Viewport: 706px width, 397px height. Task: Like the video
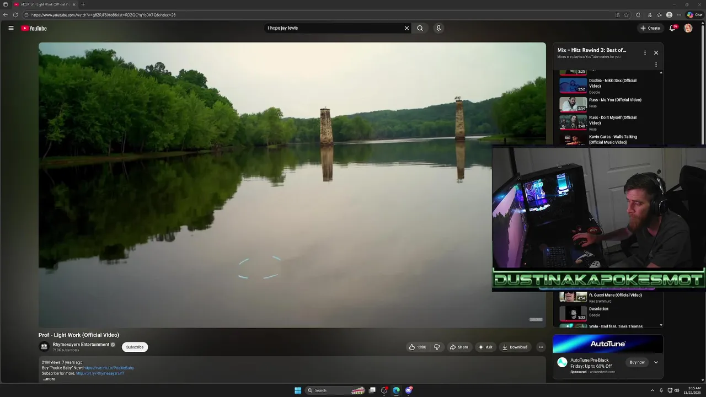pyautogui.click(x=418, y=347)
